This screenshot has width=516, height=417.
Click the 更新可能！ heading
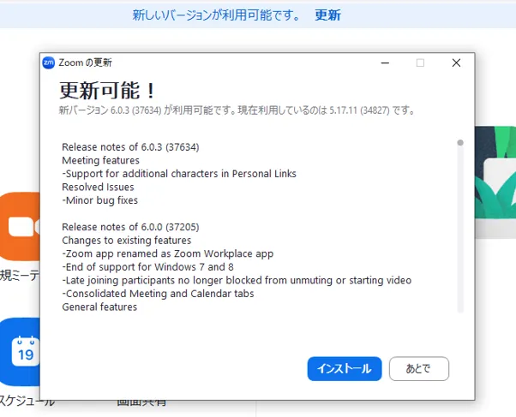pyautogui.click(x=107, y=91)
